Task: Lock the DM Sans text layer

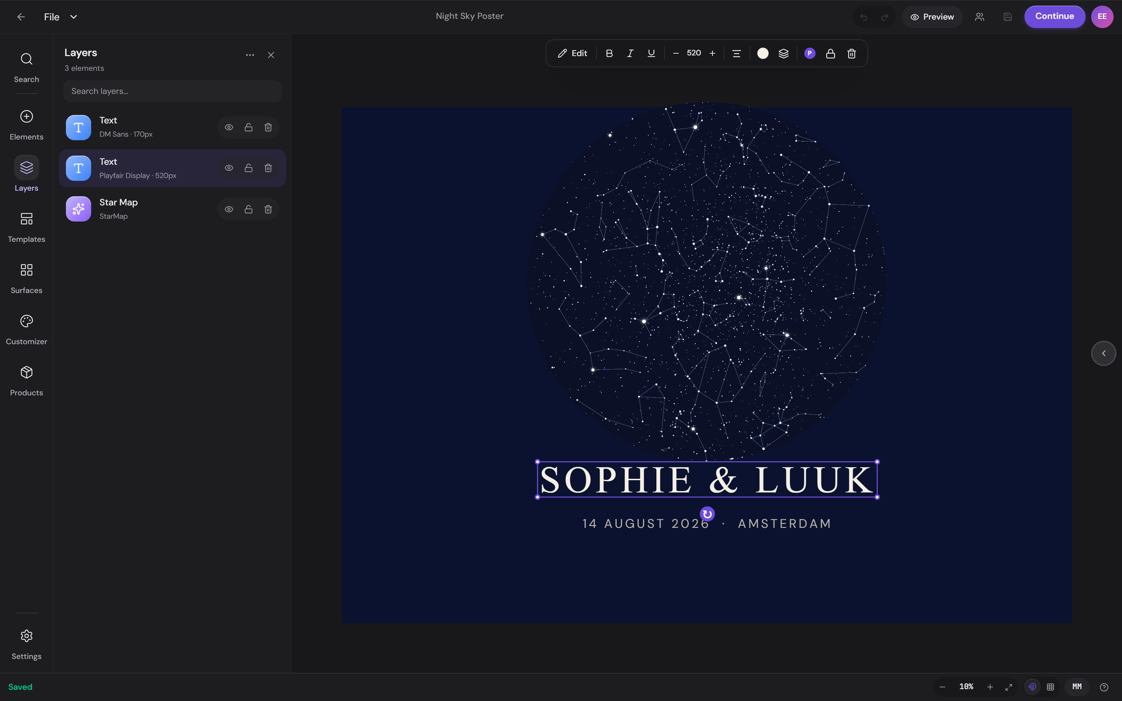Action: click(248, 127)
